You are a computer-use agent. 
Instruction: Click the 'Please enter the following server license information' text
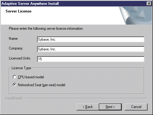click(x=46, y=29)
